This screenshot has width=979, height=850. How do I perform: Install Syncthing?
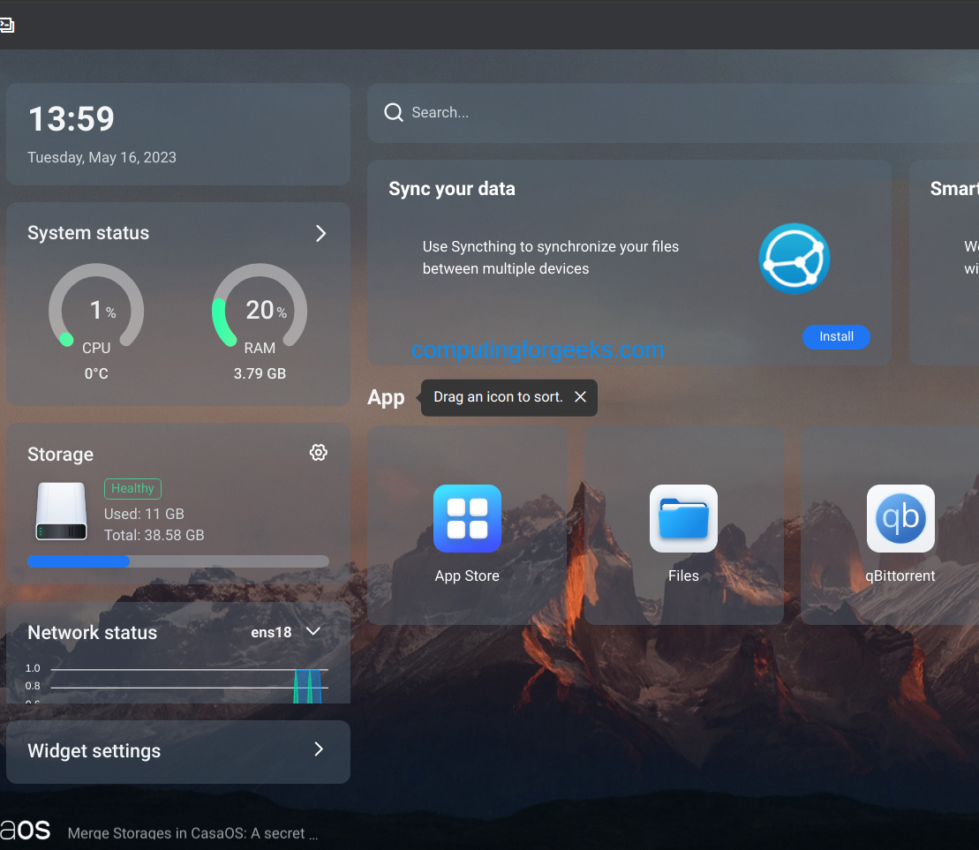(836, 336)
